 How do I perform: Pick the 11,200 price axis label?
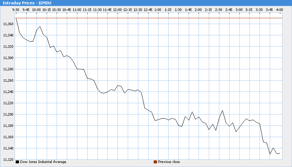coord(7,114)
